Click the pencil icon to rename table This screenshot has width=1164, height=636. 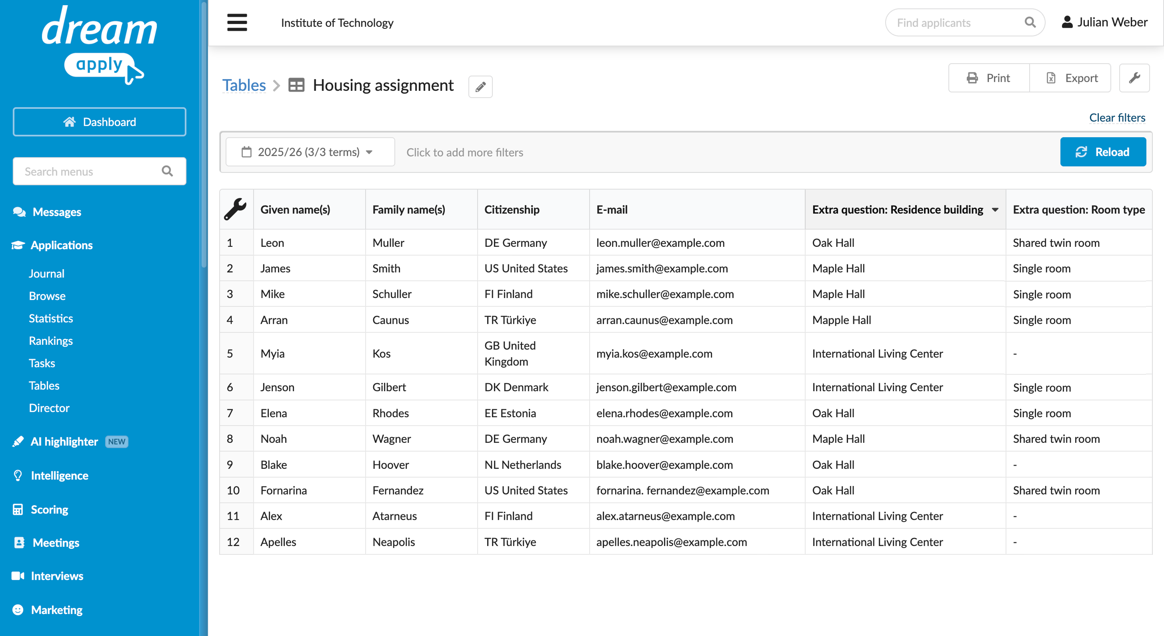(480, 86)
